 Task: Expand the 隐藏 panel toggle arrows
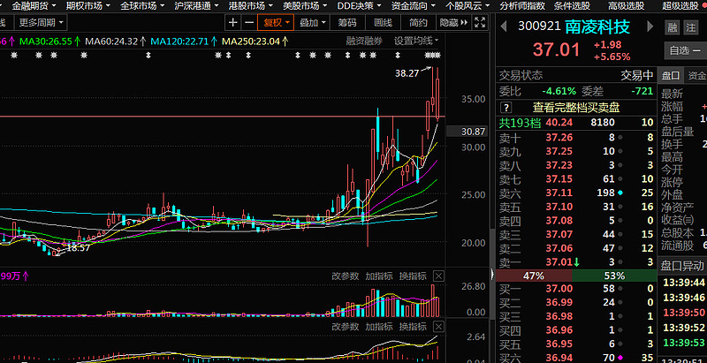coord(453,22)
